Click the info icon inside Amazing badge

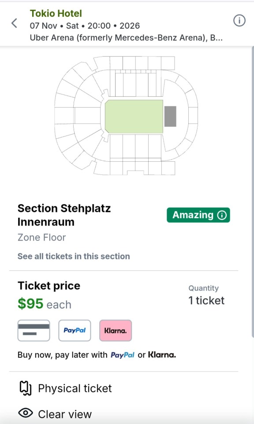(x=222, y=215)
